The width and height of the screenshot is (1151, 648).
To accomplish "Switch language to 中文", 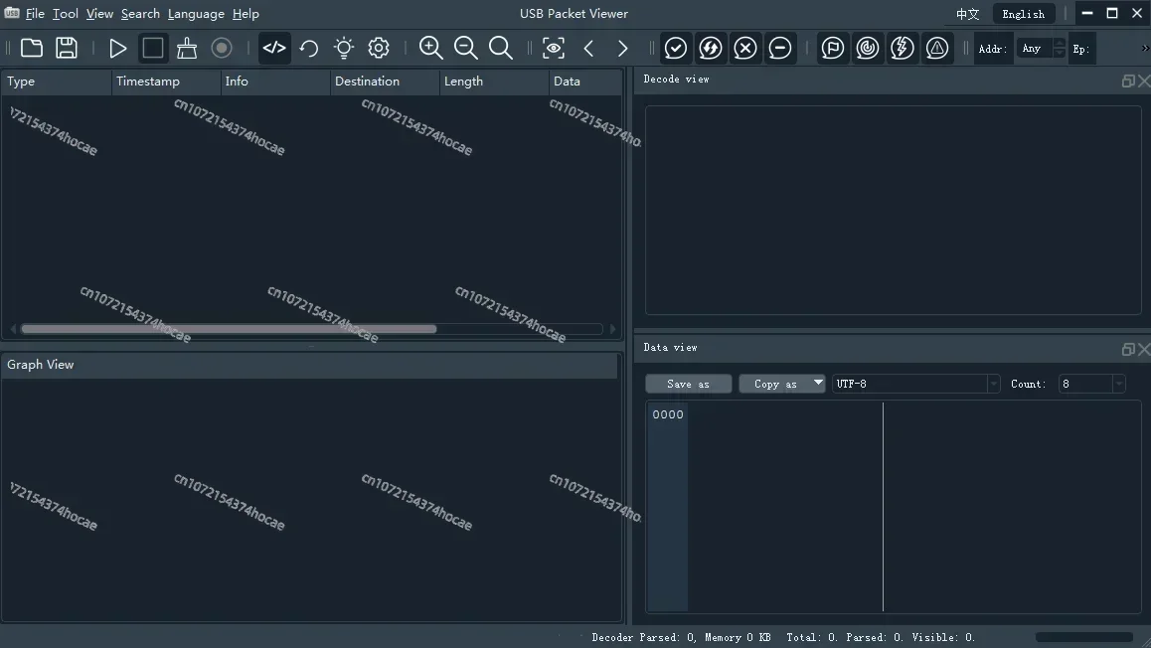I will tap(967, 14).
